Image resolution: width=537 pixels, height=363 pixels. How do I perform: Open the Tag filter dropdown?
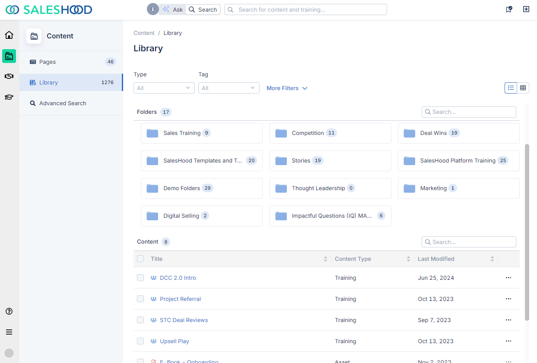[x=229, y=88]
